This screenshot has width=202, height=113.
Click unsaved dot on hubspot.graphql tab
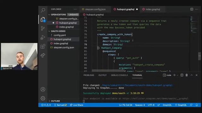pos(137,9)
